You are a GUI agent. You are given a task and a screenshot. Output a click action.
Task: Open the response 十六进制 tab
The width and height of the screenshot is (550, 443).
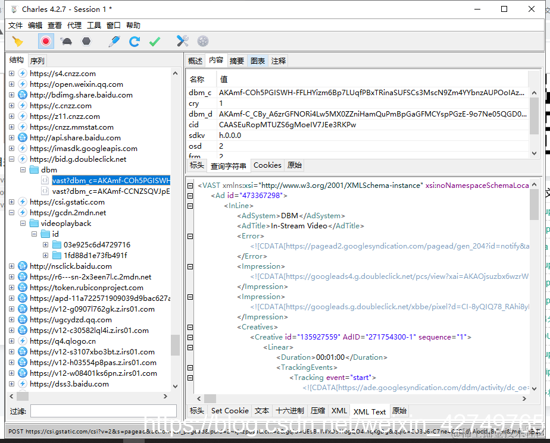click(x=290, y=411)
